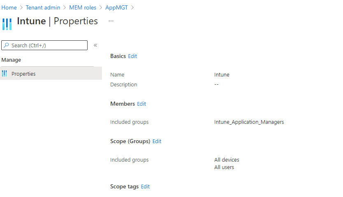Collapse the sidebar with double chevron

95,45
